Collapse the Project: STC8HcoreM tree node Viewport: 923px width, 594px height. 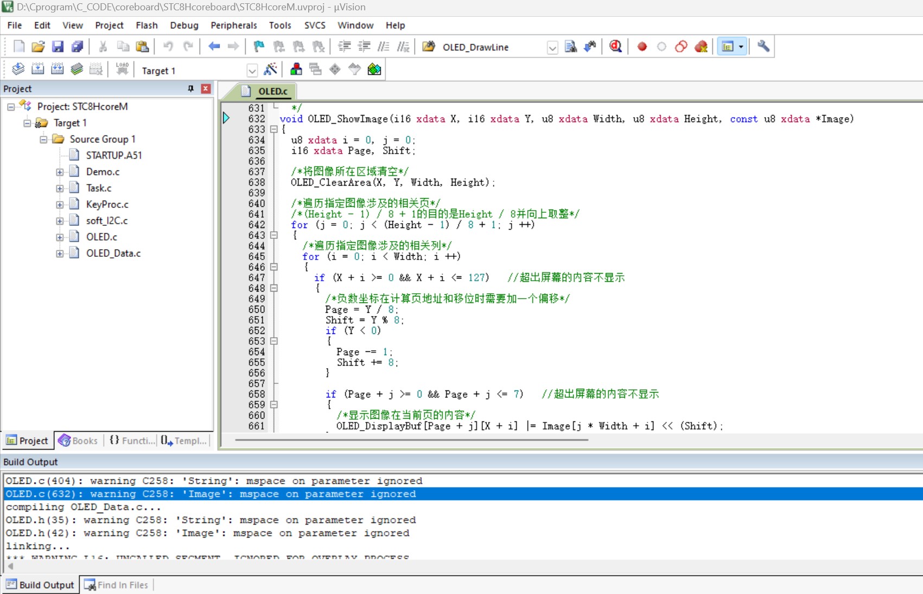coord(11,107)
